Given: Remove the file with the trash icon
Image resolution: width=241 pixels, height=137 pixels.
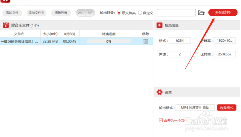Looking at the screenshot, I should [x=146, y=41].
